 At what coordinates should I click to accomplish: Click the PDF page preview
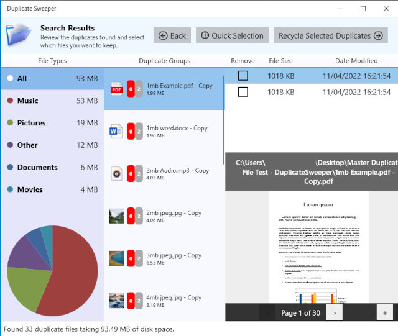coord(319,247)
